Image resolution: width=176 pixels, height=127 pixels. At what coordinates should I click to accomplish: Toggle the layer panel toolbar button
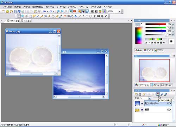(87, 12)
